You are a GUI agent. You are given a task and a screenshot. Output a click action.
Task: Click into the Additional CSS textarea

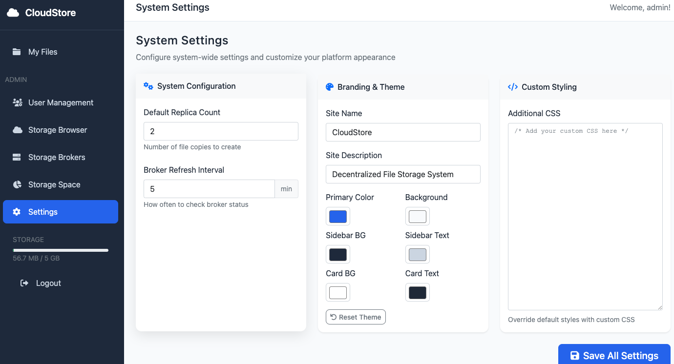(585, 216)
